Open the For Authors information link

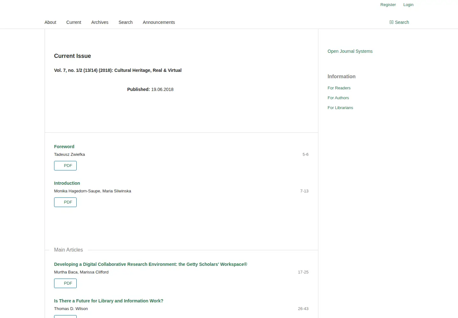pos(338,98)
